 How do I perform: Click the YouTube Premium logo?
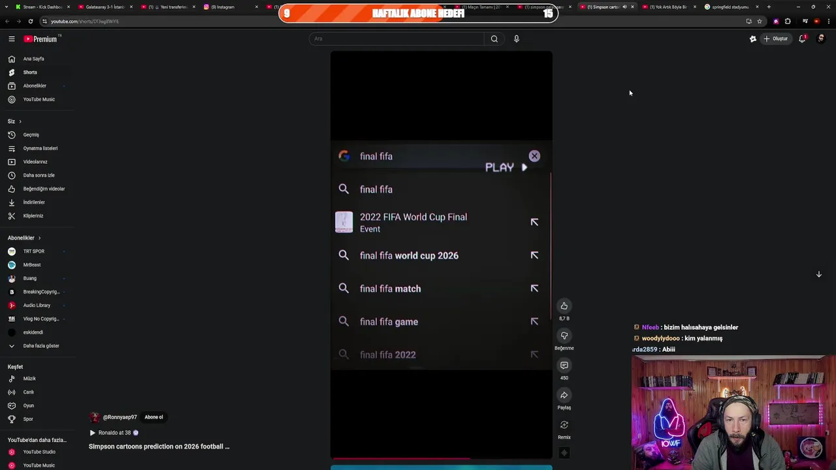click(40, 39)
